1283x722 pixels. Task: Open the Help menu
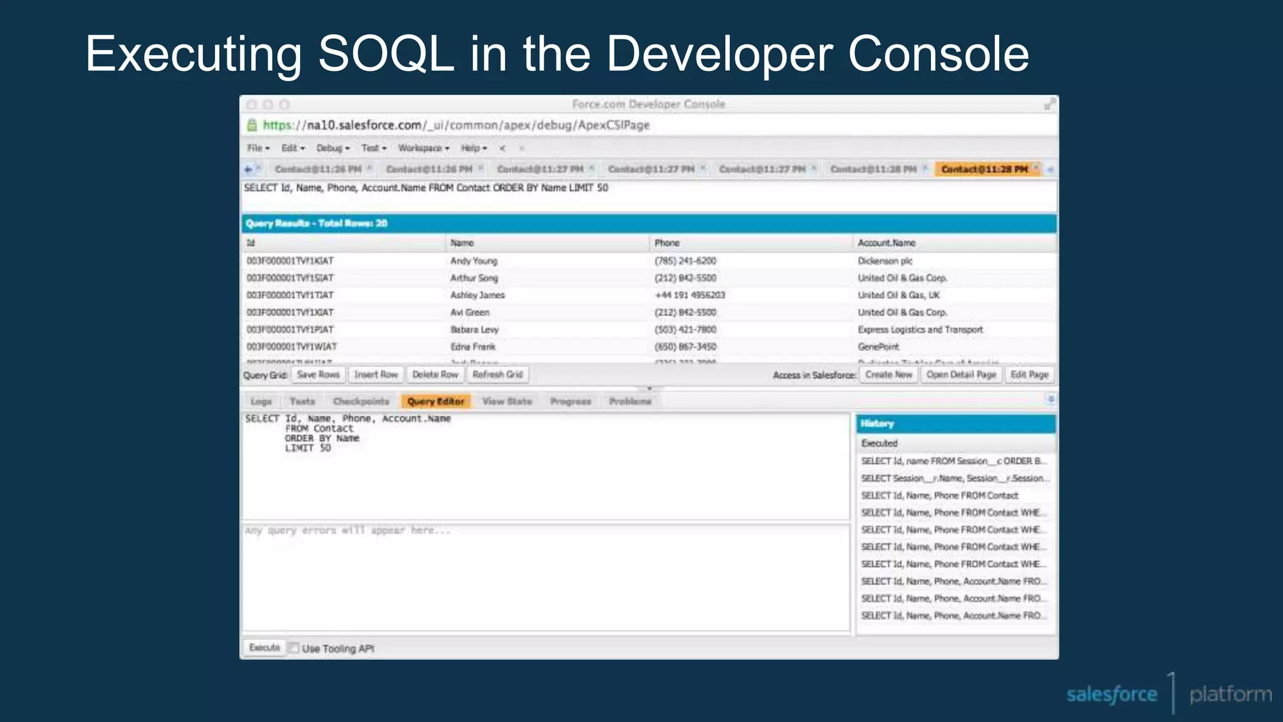474,149
